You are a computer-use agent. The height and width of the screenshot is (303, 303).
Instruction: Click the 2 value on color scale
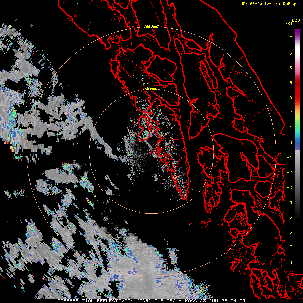(291, 113)
